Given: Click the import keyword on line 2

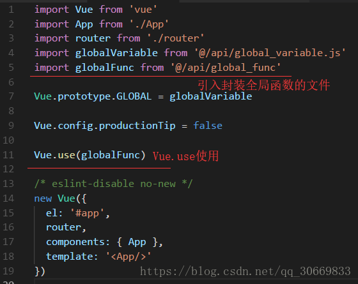Looking at the screenshot, I should pos(52,24).
